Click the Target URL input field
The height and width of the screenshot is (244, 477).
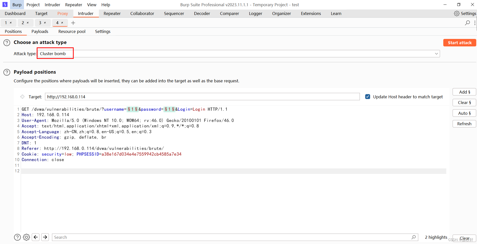point(202,97)
